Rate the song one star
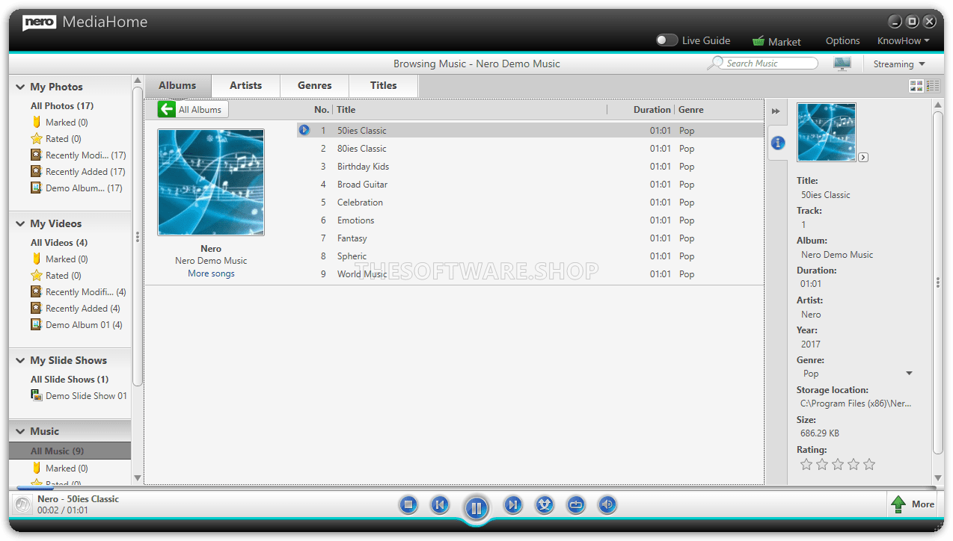This screenshot has width=953, height=541. pyautogui.click(x=806, y=465)
